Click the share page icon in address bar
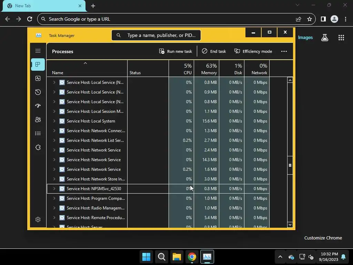 point(299,19)
